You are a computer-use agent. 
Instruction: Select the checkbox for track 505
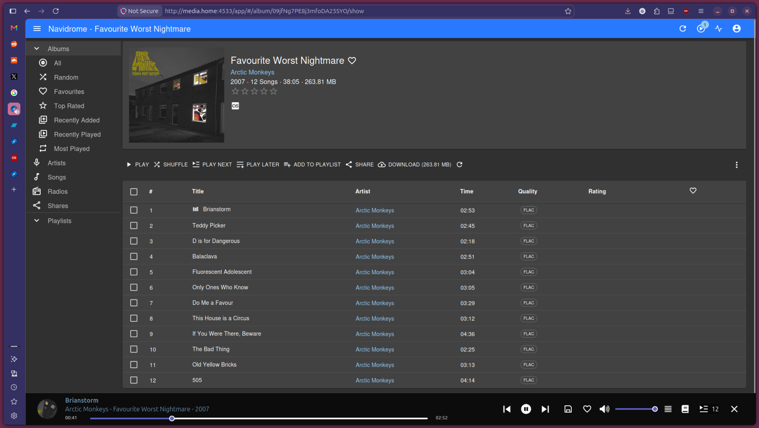pyautogui.click(x=134, y=380)
